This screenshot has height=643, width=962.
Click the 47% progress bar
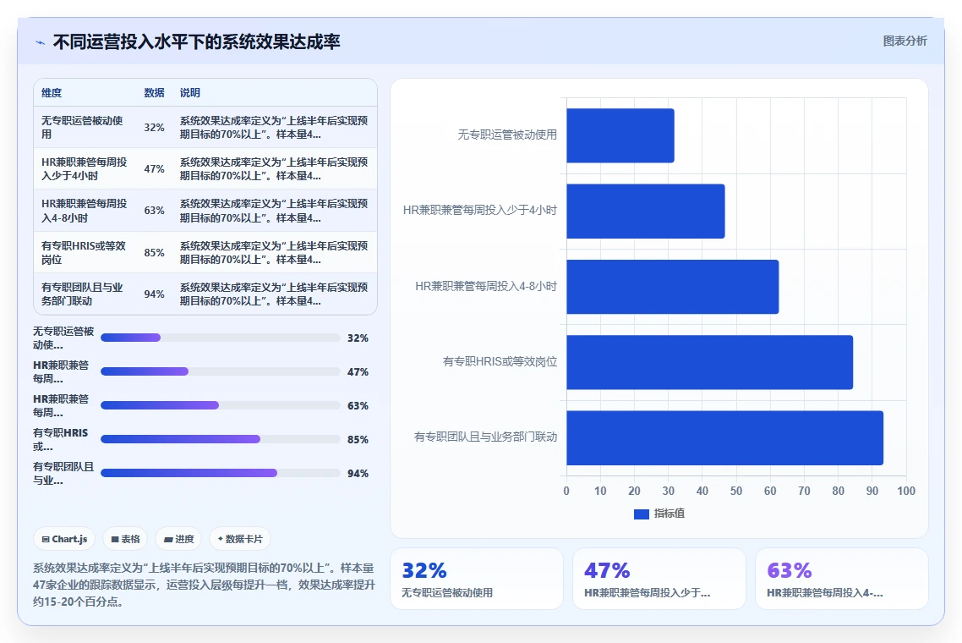tap(221, 371)
